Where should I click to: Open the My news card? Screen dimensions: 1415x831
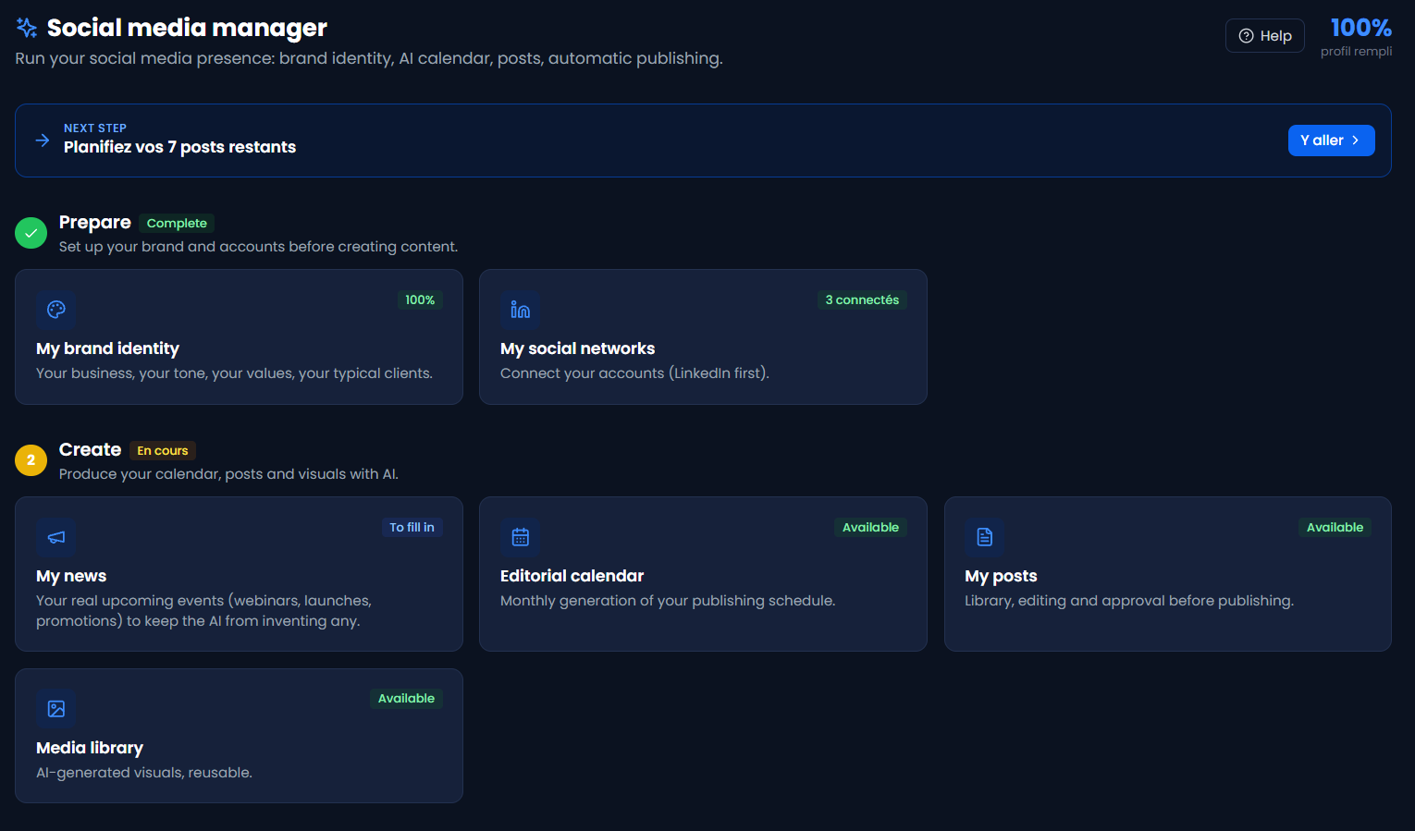click(x=239, y=574)
